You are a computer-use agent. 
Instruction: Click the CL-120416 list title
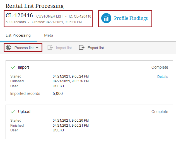[x=19, y=16]
